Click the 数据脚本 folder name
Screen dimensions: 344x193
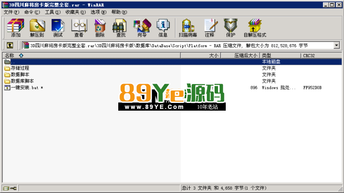tap(20, 75)
